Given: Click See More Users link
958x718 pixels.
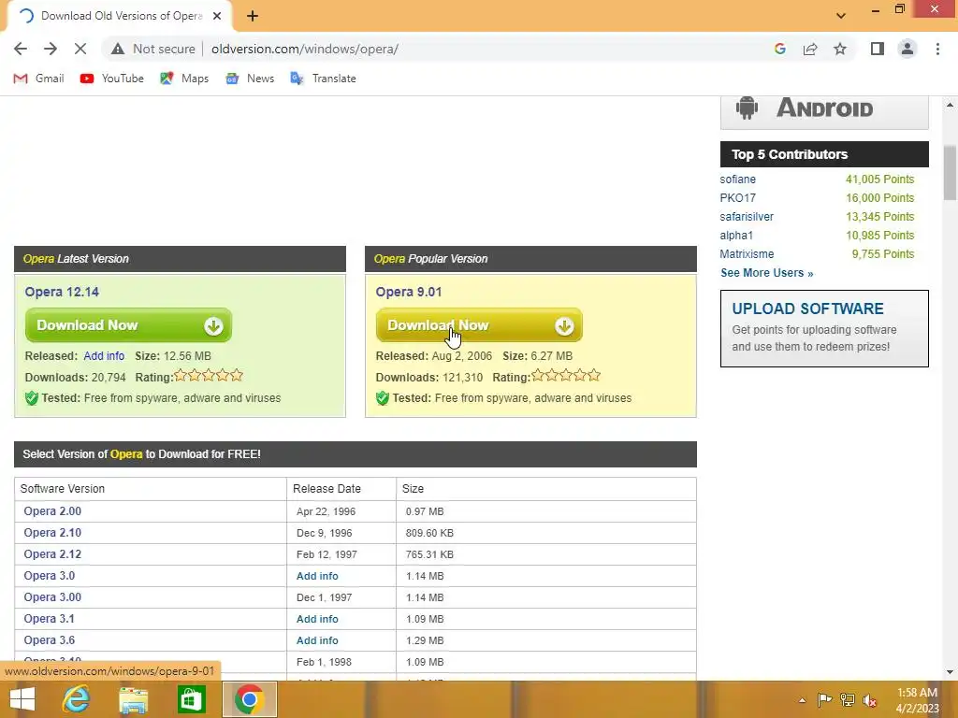Looking at the screenshot, I should click(x=767, y=273).
